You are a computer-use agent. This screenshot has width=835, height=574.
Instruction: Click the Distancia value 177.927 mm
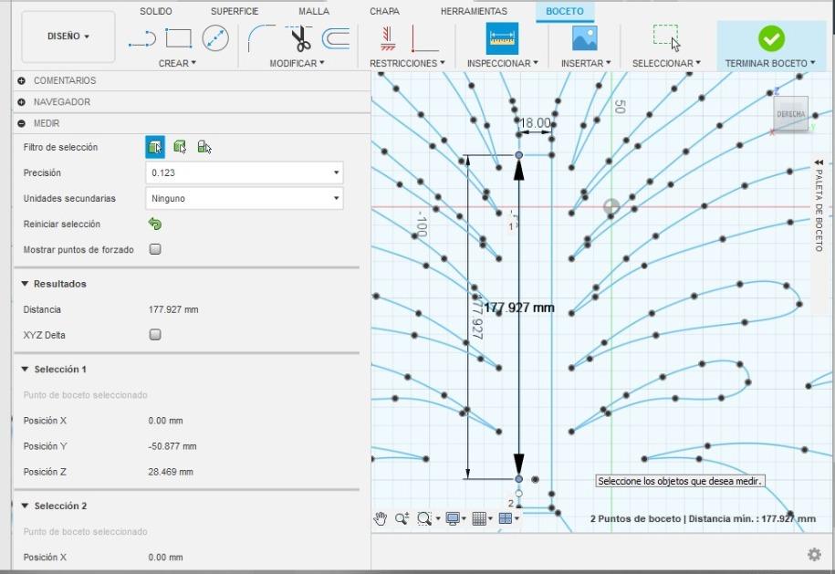(x=173, y=309)
